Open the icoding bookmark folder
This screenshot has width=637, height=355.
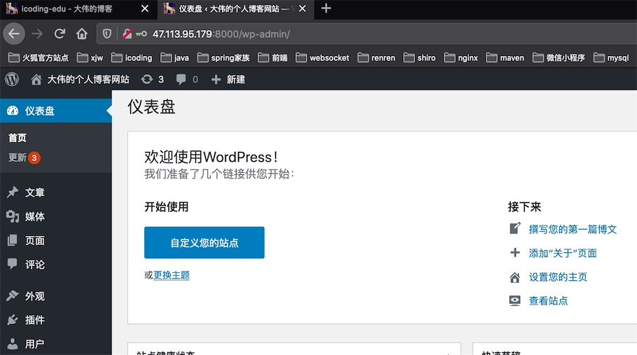tap(132, 57)
